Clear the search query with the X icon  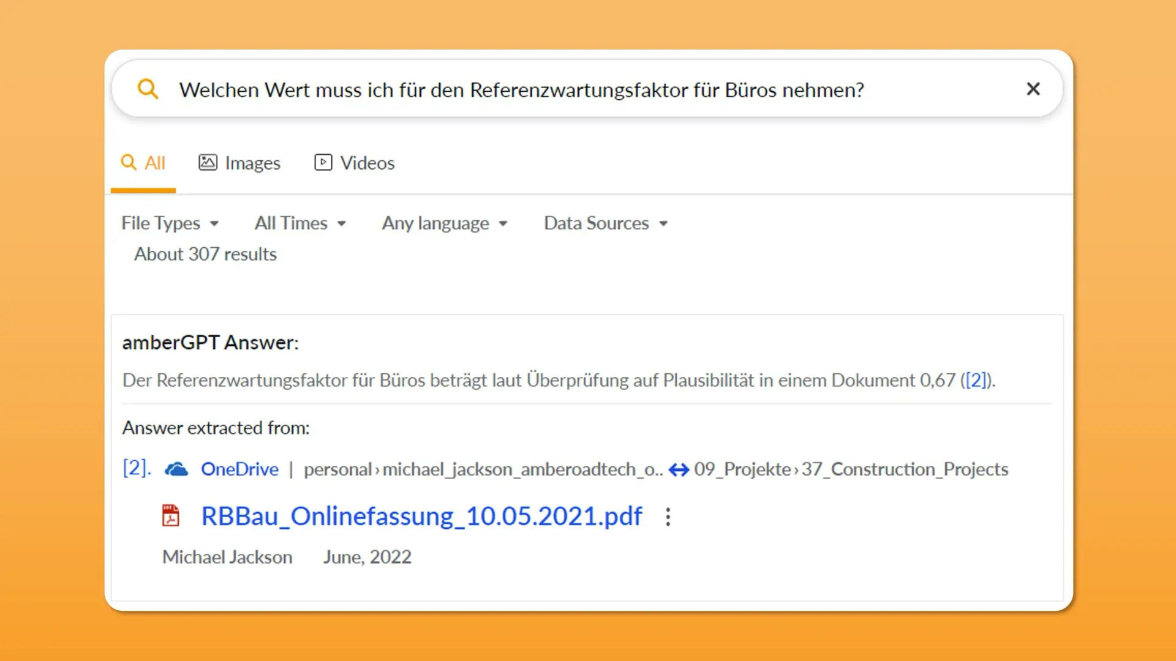pyautogui.click(x=1033, y=89)
